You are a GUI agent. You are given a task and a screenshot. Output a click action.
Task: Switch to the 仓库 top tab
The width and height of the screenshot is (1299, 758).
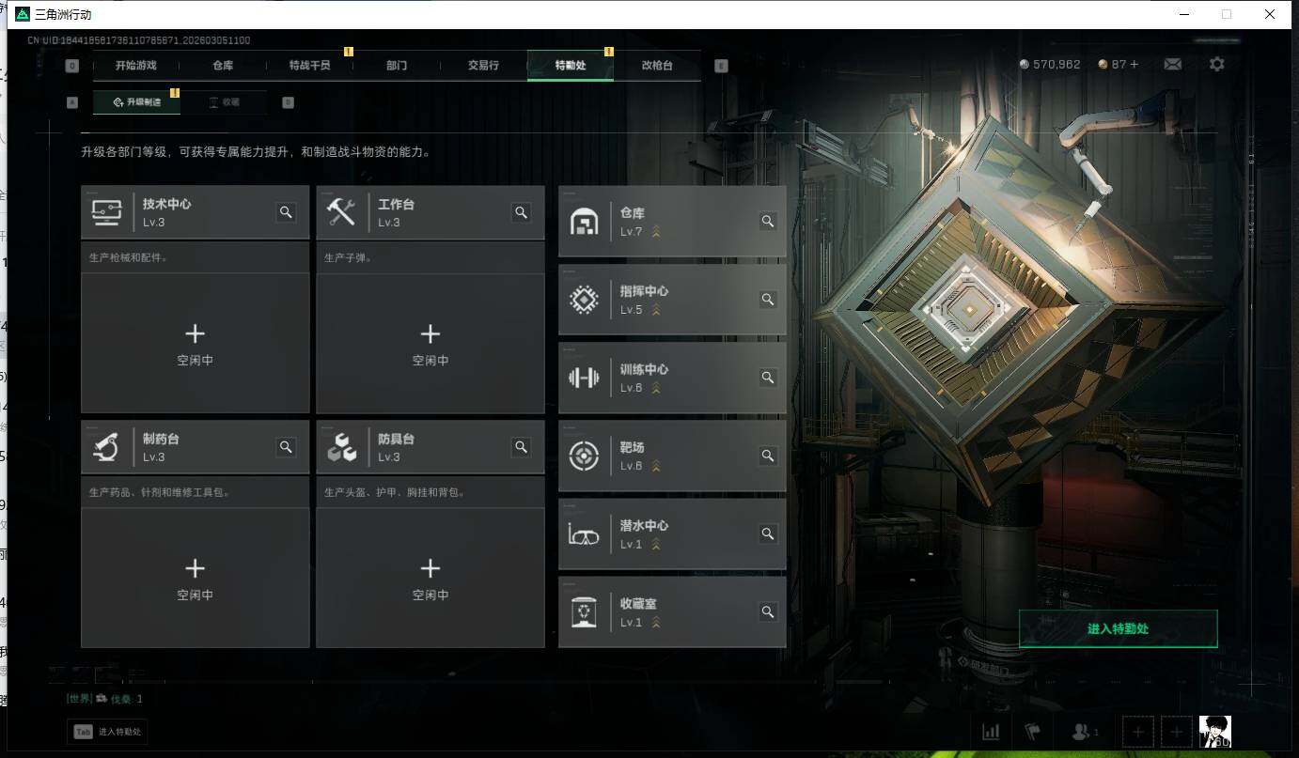pos(223,66)
